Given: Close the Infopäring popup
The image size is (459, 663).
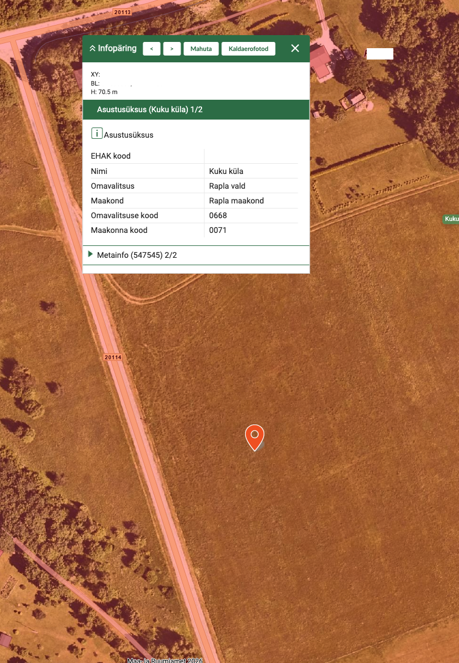Looking at the screenshot, I should click(295, 49).
